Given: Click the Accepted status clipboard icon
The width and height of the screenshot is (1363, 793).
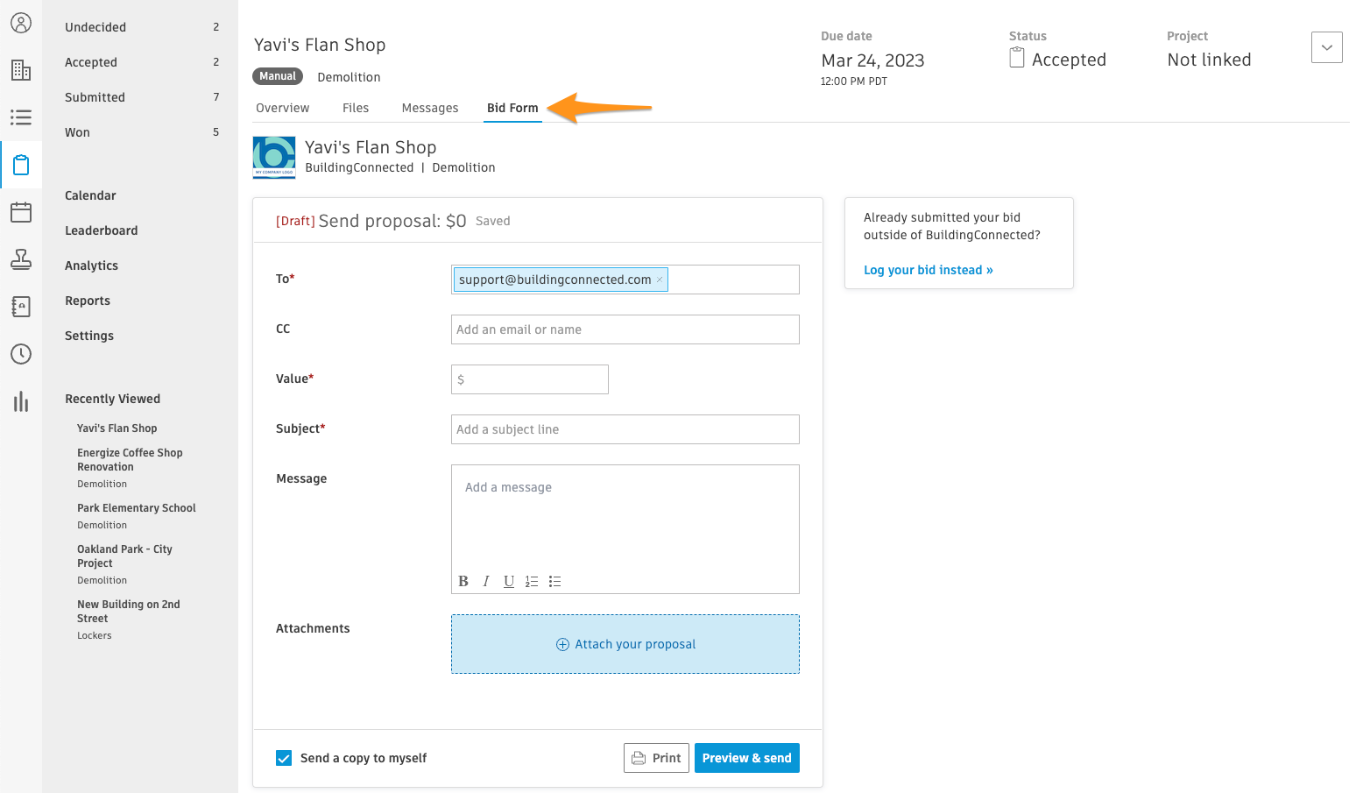Looking at the screenshot, I should pos(1017,58).
